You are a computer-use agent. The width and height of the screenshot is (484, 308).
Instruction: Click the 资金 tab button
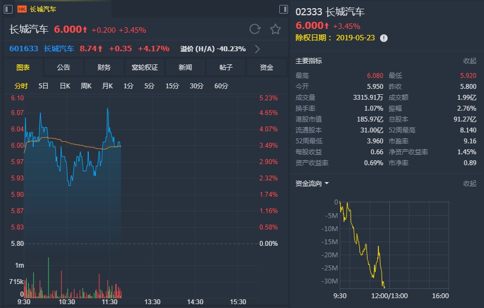266,68
